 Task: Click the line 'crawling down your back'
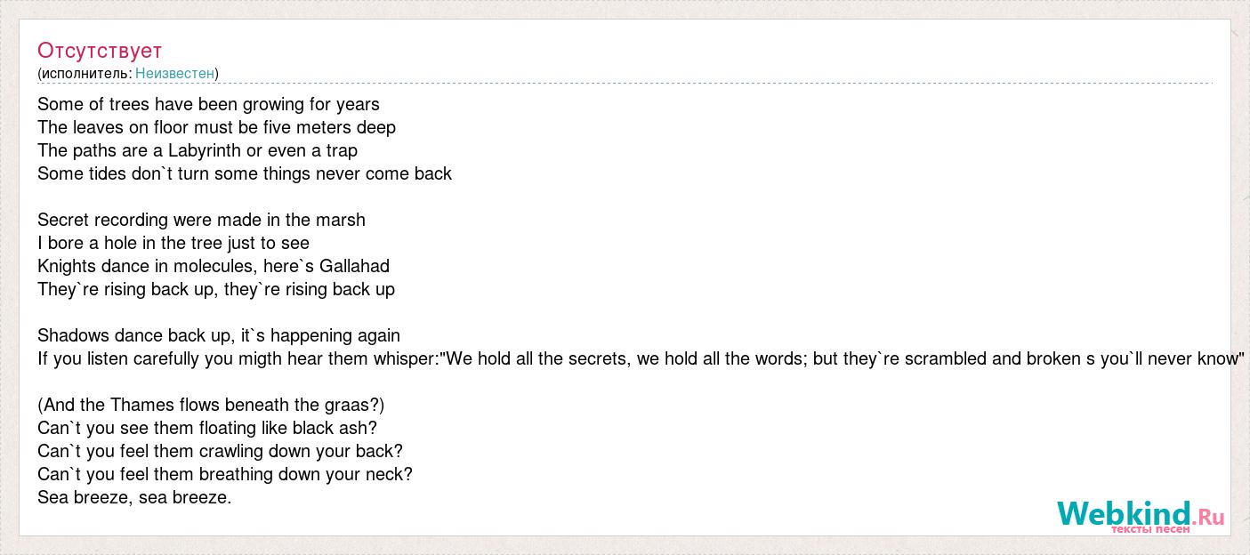[220, 451]
